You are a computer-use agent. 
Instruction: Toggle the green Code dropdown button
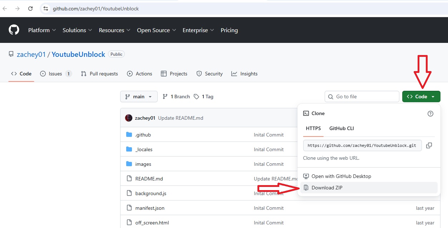(421, 96)
